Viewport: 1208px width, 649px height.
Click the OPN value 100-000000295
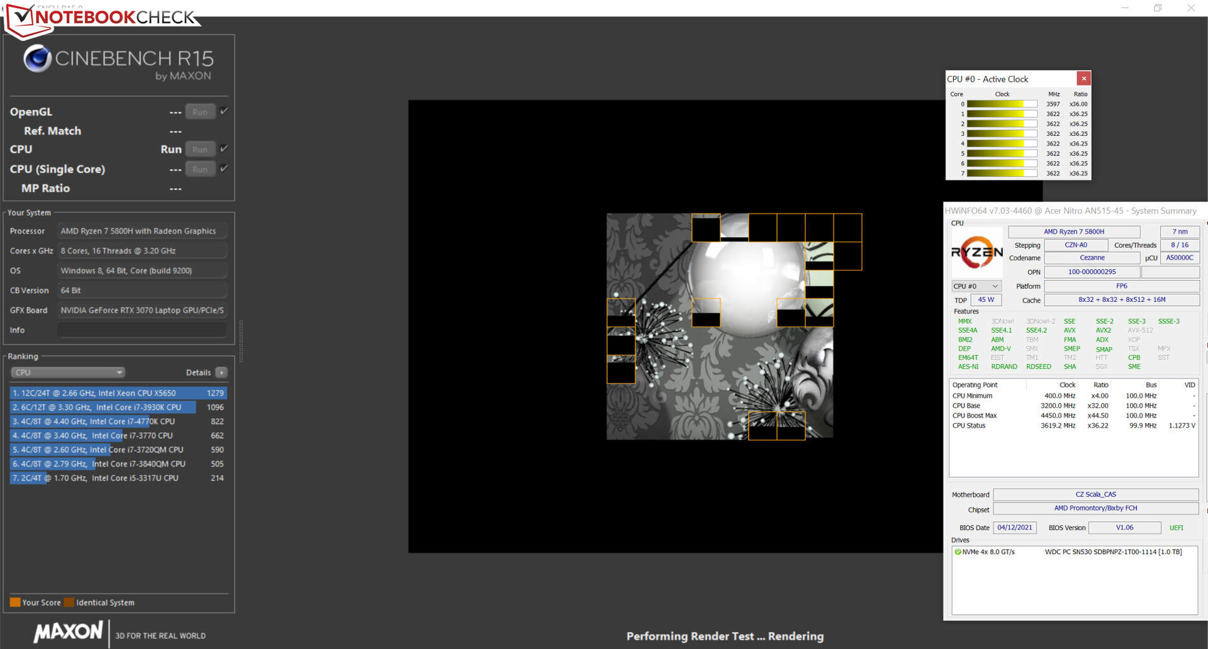pos(1092,272)
